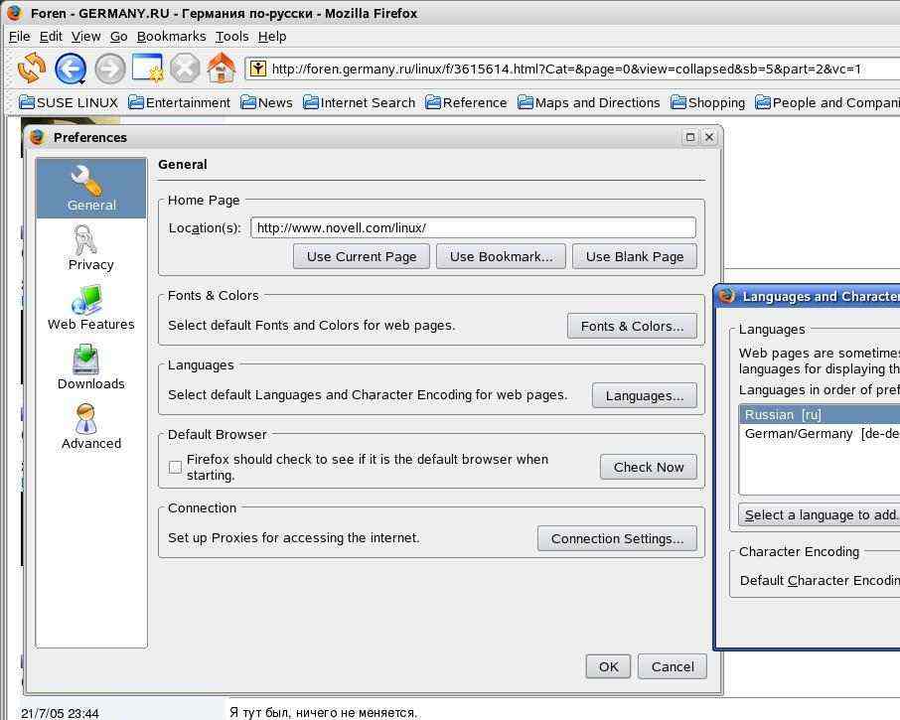900x720 pixels.
Task: Open the Entertainment bookmarks folder
Action: coord(179,102)
